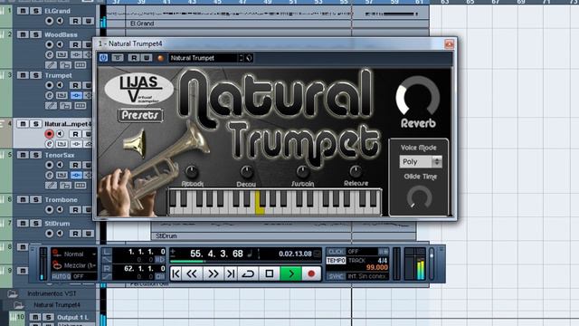Enable read automation on Trumpet track
Screen dimensions: 579x326
click(75, 85)
